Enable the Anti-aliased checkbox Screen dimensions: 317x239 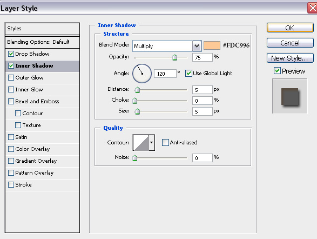165,142
